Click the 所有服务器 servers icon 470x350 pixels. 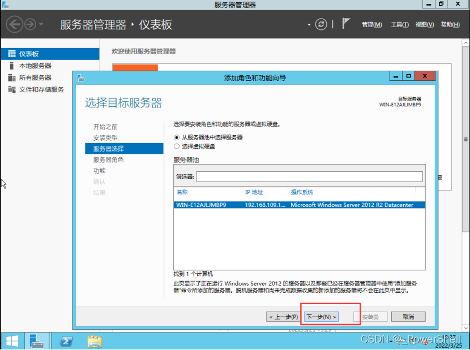point(12,78)
